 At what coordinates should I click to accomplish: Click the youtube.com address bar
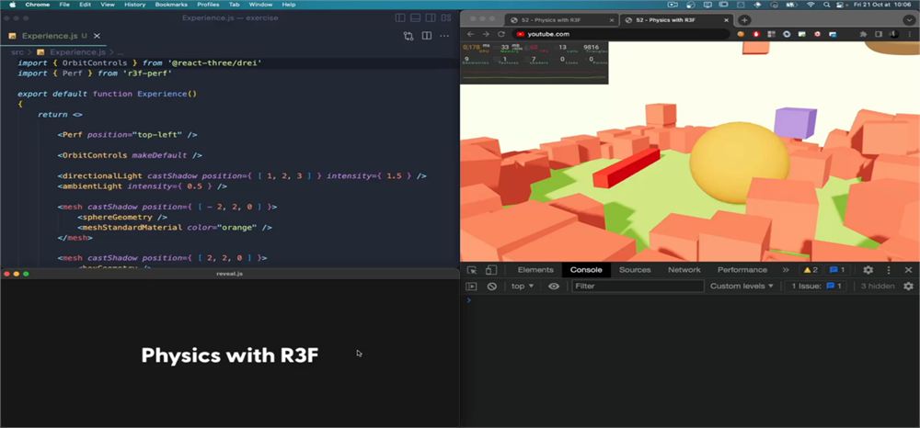(x=621, y=34)
